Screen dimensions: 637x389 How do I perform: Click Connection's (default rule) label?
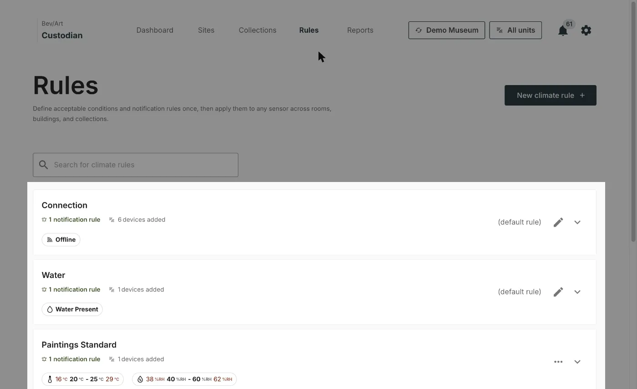click(520, 222)
